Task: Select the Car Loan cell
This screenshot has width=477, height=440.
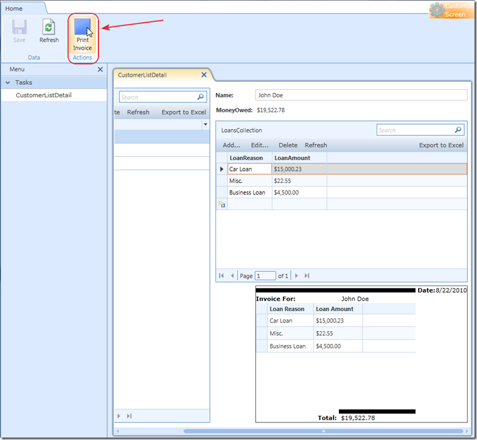Action: tap(249, 169)
